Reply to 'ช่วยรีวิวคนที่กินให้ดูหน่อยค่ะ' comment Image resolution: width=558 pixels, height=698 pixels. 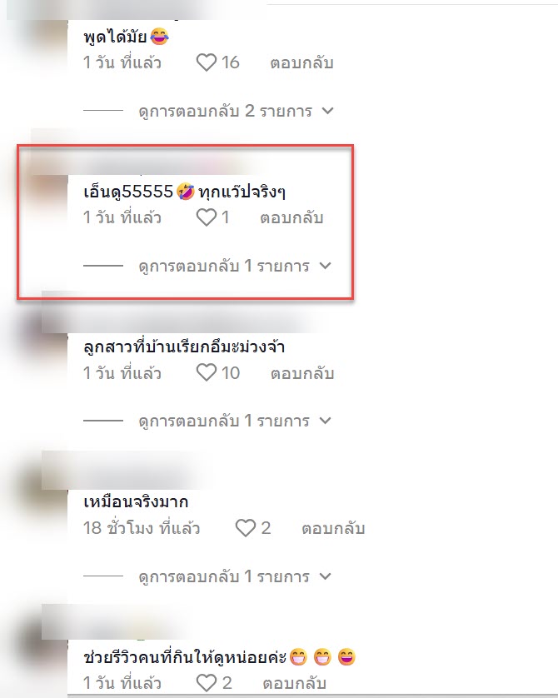(294, 683)
